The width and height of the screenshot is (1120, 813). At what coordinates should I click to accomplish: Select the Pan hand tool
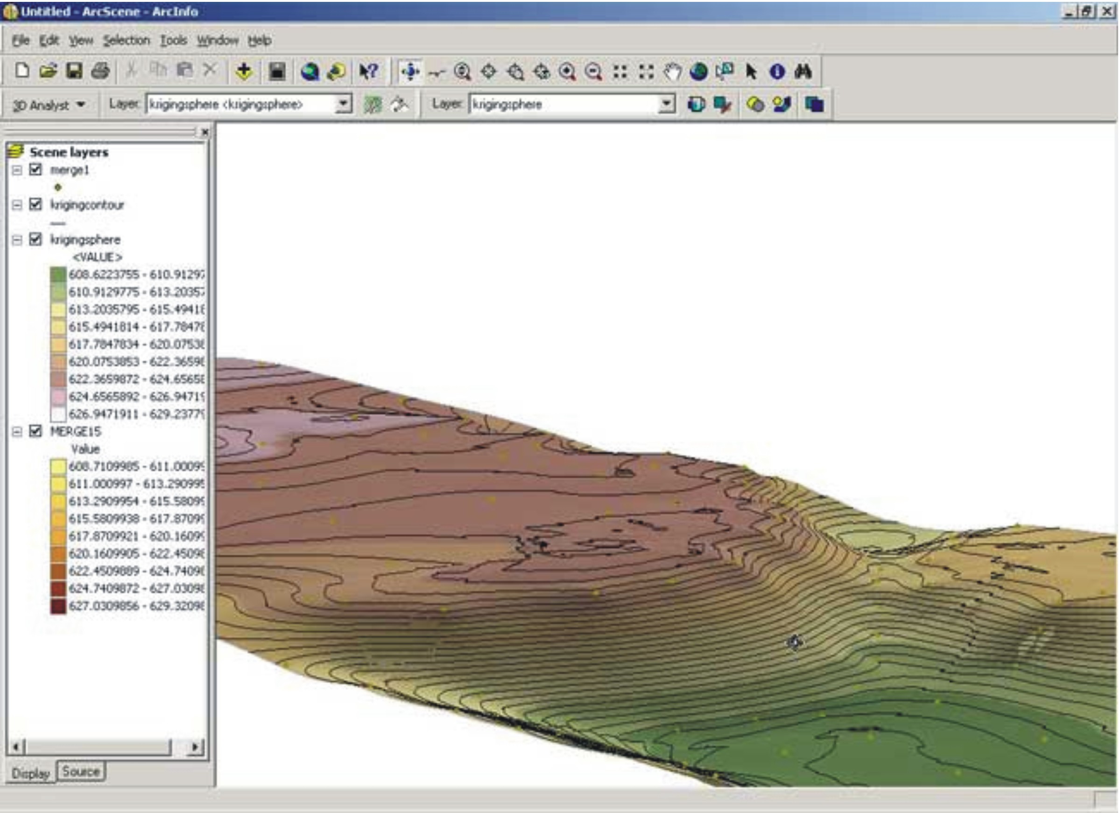coord(672,72)
